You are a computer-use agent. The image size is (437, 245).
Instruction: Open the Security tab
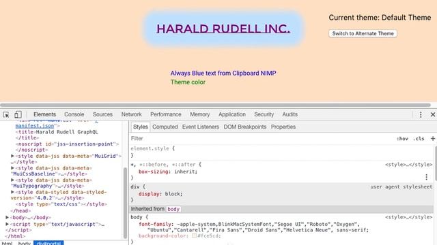click(x=264, y=114)
